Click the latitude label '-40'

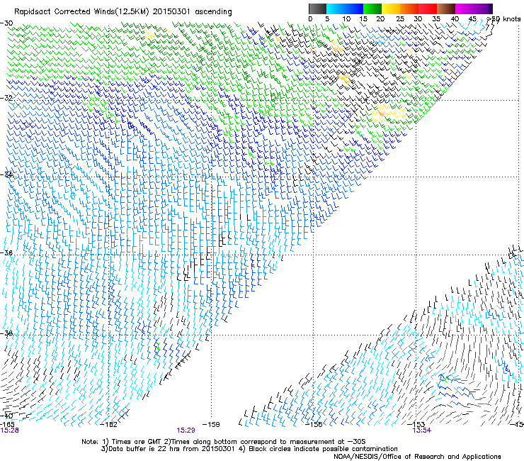6,416
